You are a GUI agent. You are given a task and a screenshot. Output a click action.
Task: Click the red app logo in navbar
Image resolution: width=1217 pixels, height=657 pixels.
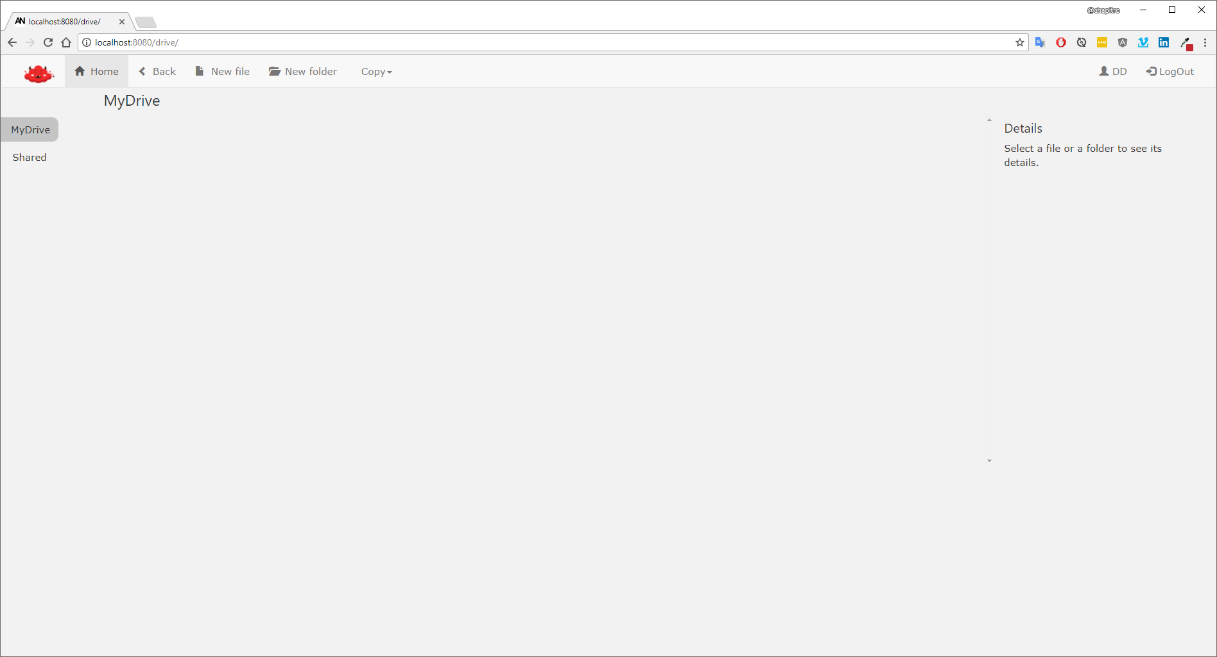[39, 73]
